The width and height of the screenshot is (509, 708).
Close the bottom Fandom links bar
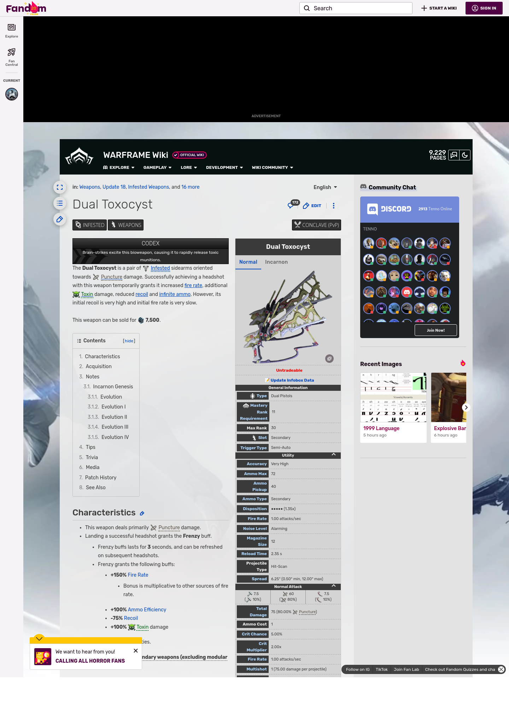pyautogui.click(x=501, y=669)
